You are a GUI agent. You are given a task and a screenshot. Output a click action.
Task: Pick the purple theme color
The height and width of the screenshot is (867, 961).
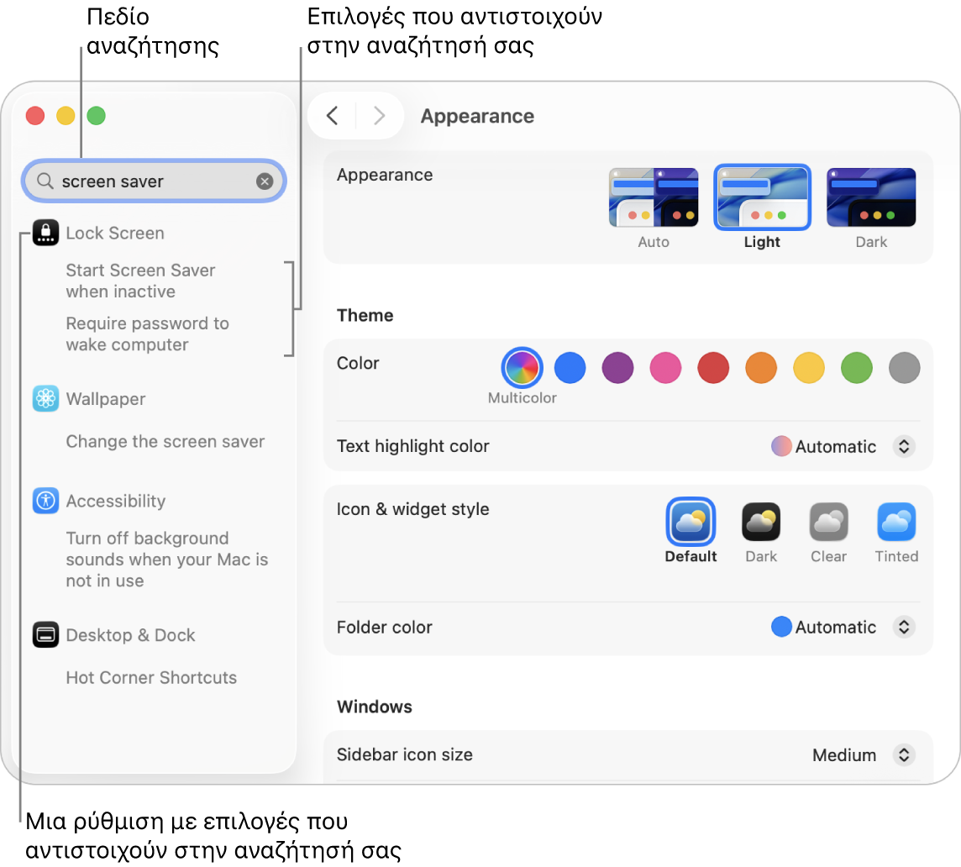[x=617, y=368]
